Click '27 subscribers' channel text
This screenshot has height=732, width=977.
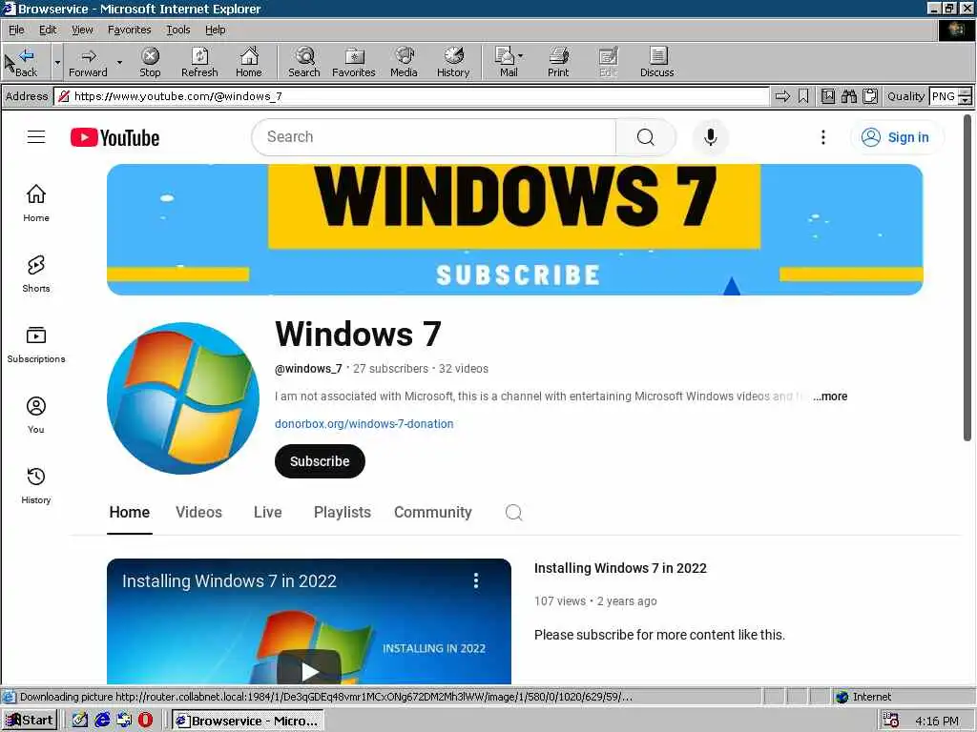390,369
